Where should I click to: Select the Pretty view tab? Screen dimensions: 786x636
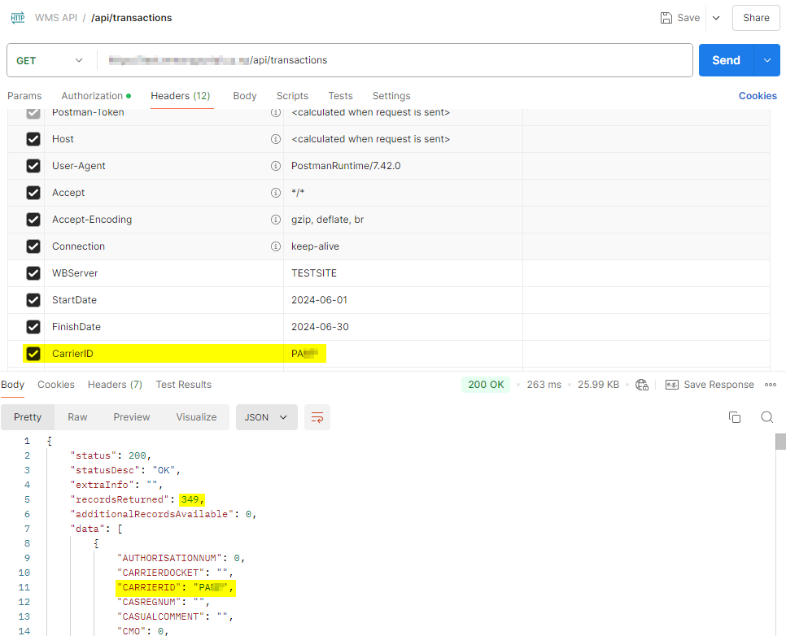[x=28, y=417]
